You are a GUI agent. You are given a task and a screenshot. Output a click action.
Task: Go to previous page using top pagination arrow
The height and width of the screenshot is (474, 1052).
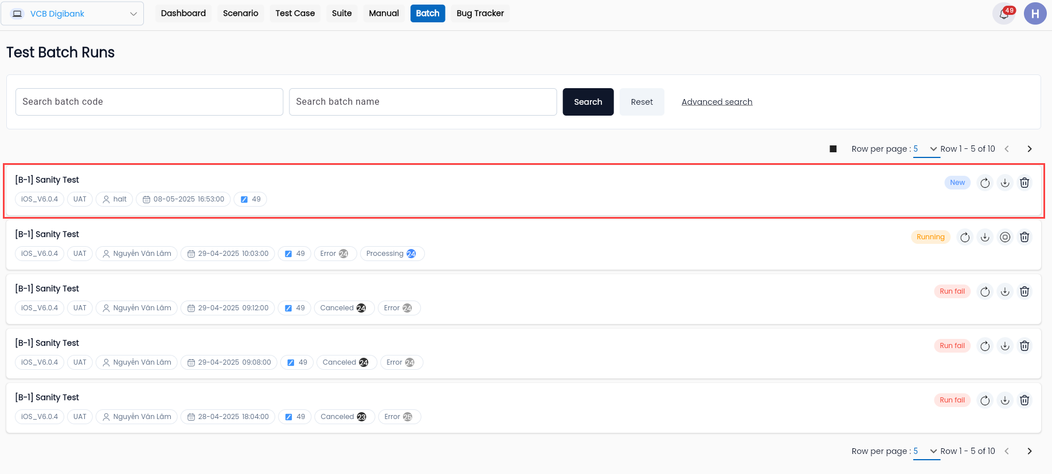(x=1007, y=149)
